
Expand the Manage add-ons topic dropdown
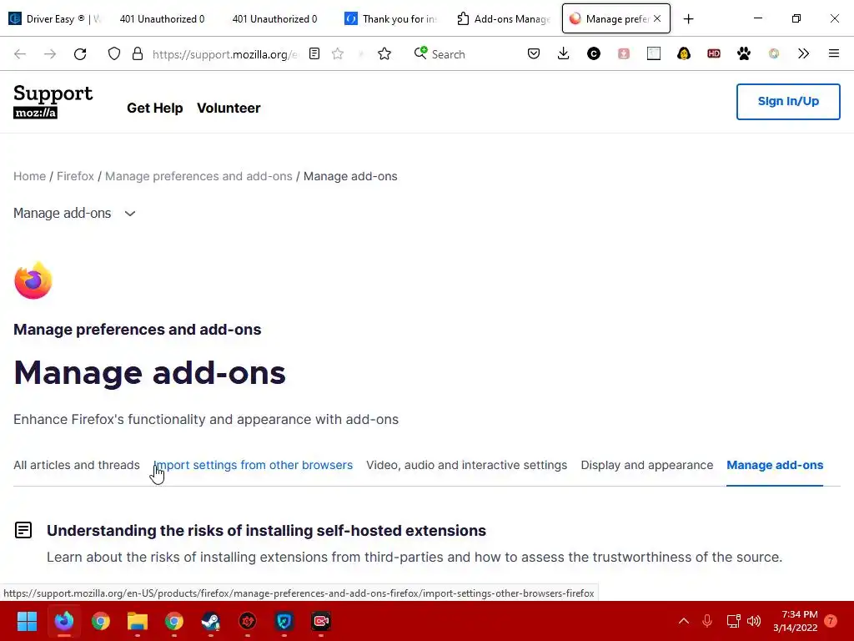(x=74, y=213)
